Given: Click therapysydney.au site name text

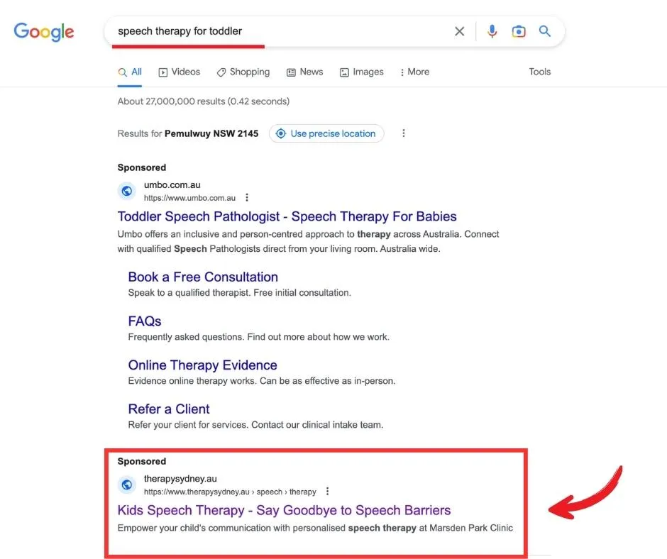Looking at the screenshot, I should pyautogui.click(x=180, y=479).
